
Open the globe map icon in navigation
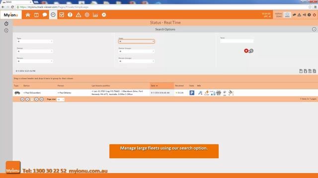[87, 15]
